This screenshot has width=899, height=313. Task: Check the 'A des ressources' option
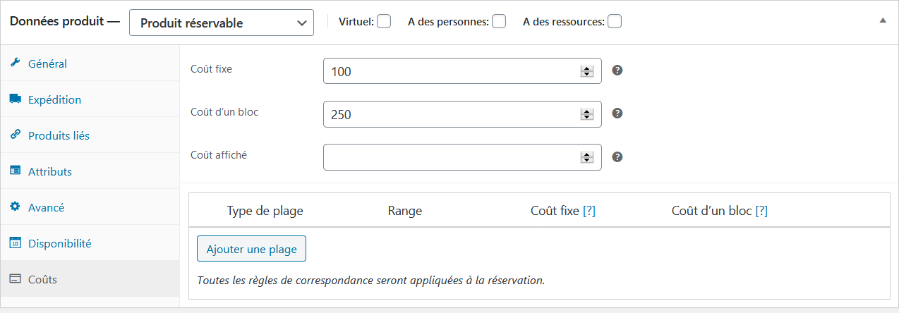pos(615,22)
